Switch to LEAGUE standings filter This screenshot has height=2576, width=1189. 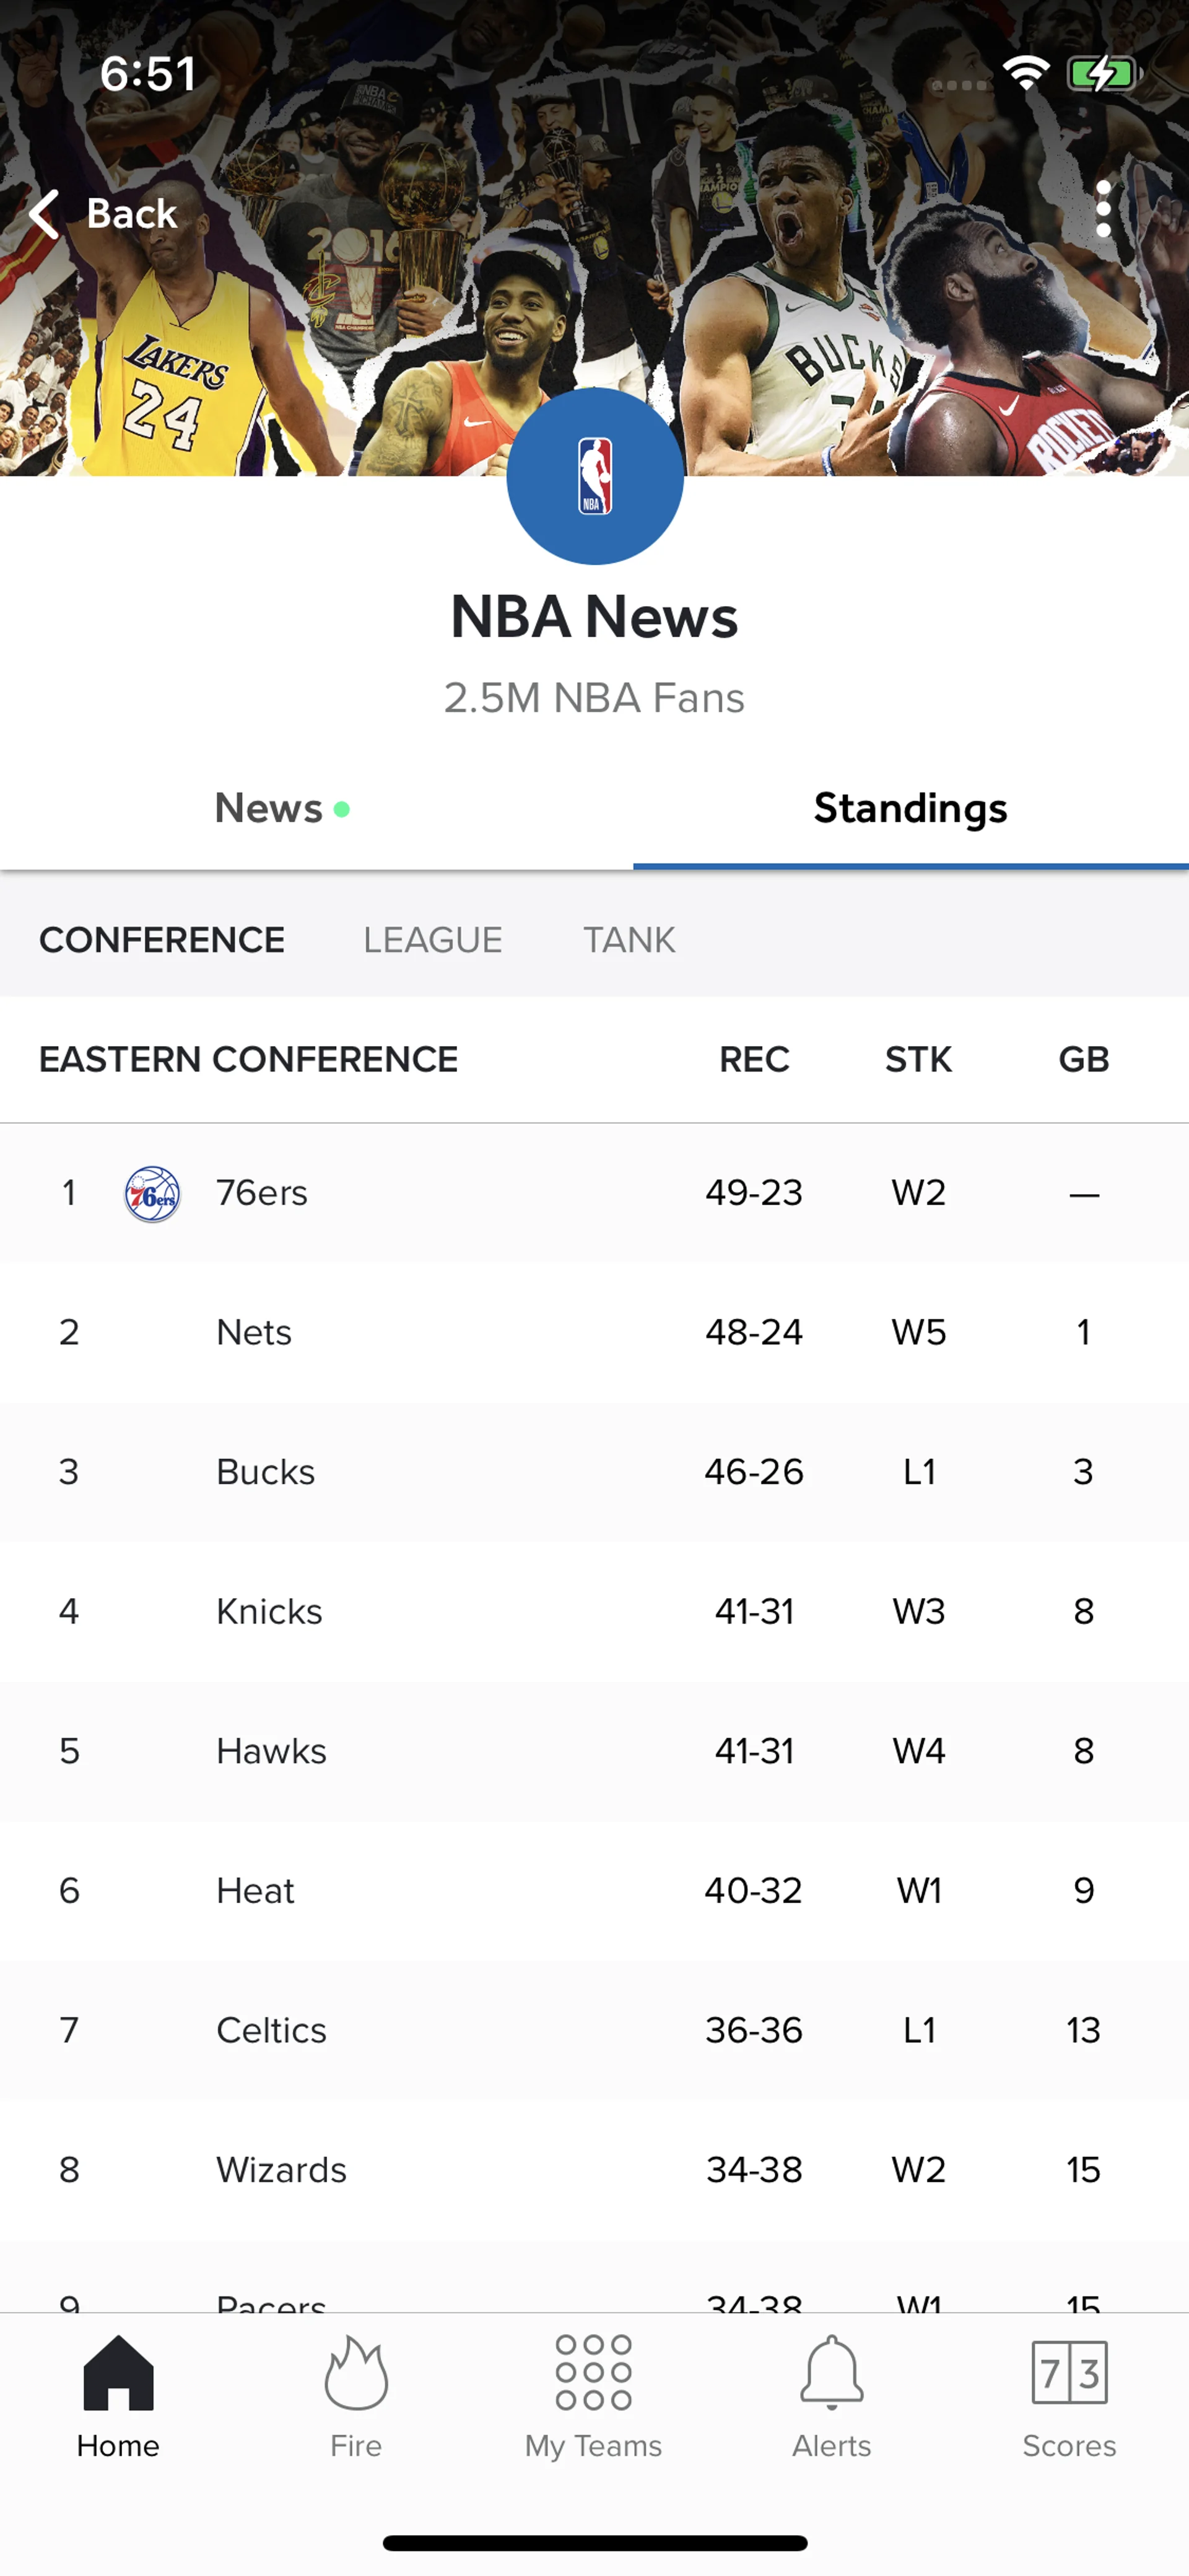coord(433,940)
